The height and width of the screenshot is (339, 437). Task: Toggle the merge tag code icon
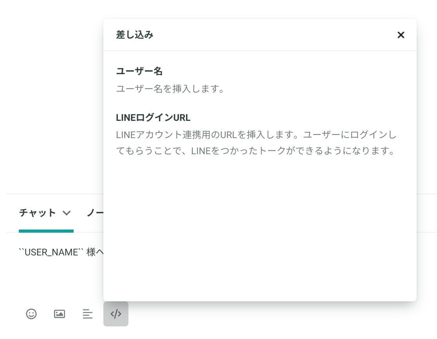point(116,314)
